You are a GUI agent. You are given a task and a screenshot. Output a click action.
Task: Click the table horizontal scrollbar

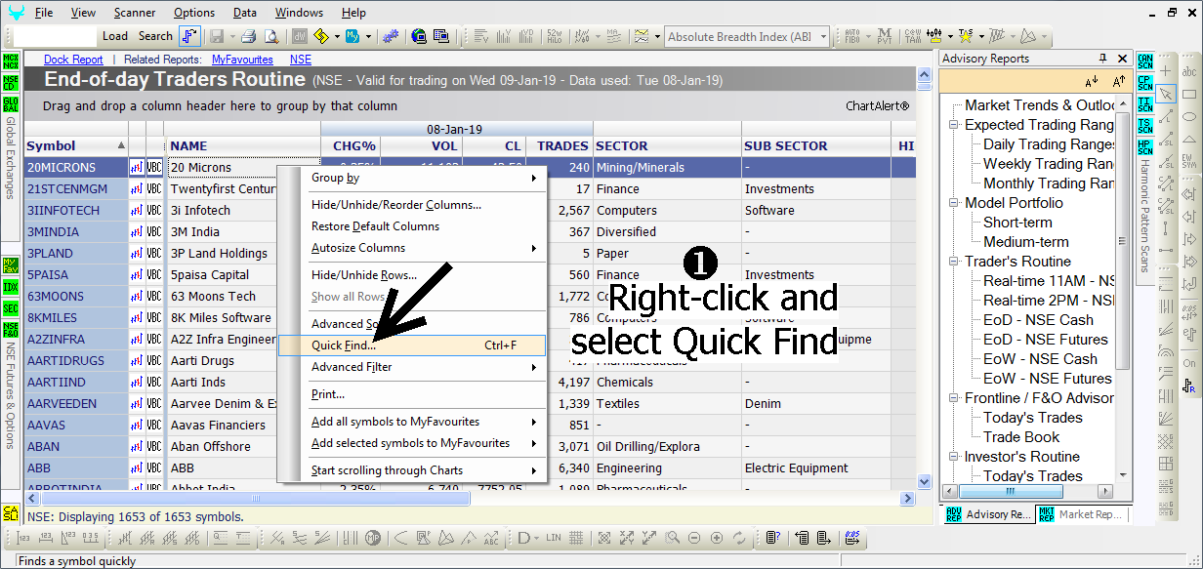[254, 498]
